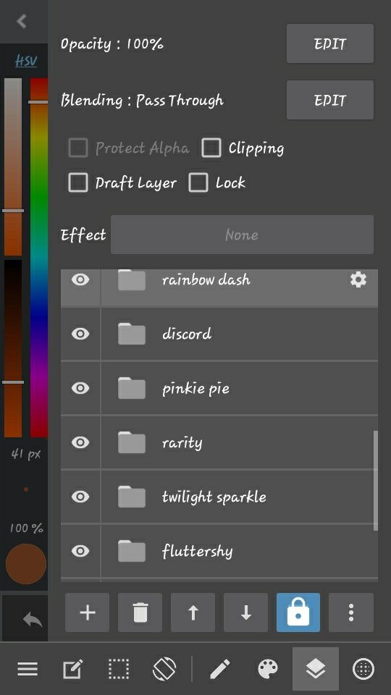The width and height of the screenshot is (391, 695).
Task: Open the hamburger main menu
Action: point(28,669)
